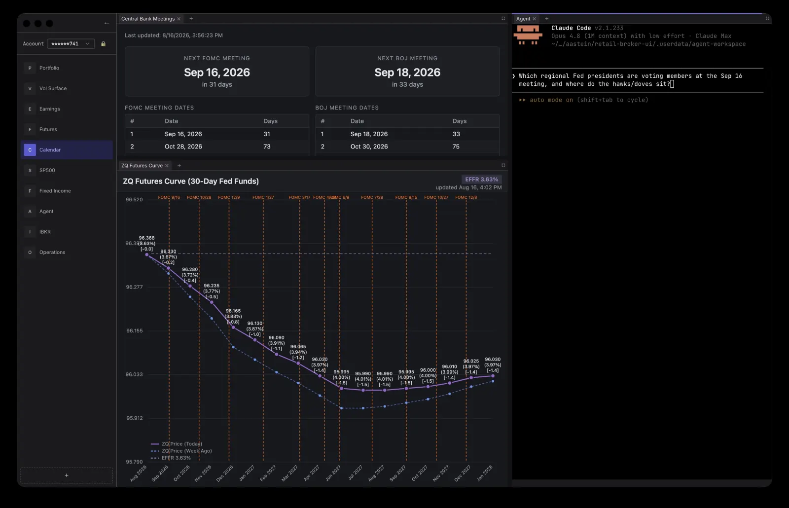Close the ZQ Futures Curve tab
789x508 pixels.
167,166
